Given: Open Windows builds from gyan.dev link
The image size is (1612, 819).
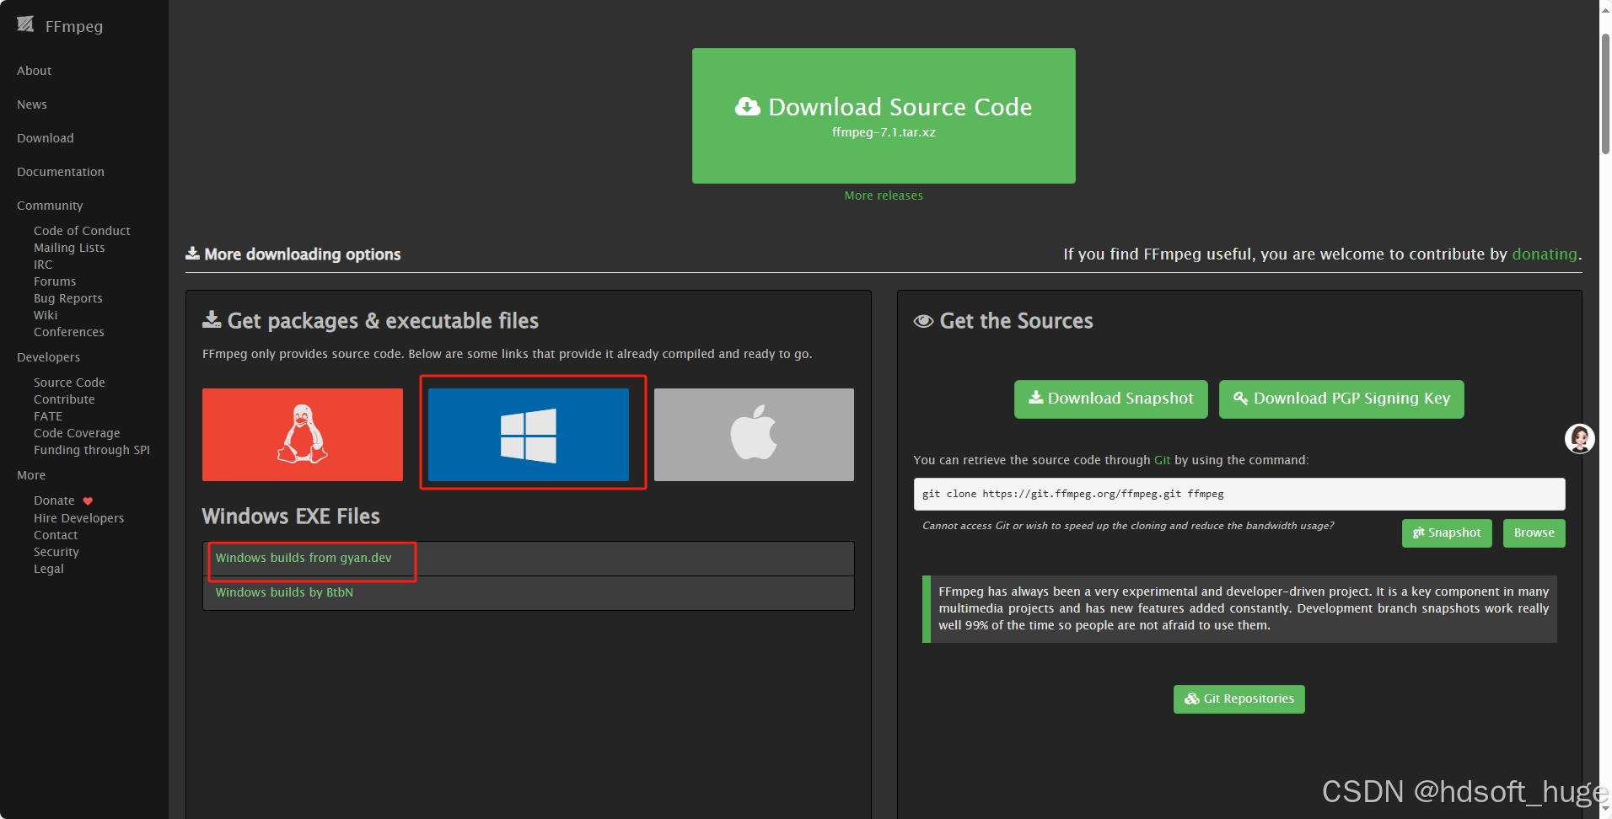Looking at the screenshot, I should point(304,558).
